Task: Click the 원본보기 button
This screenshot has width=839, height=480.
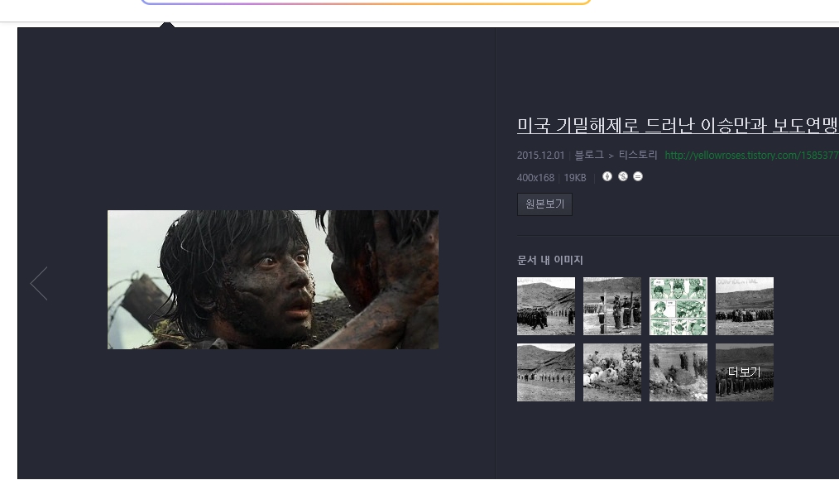Action: click(x=544, y=204)
